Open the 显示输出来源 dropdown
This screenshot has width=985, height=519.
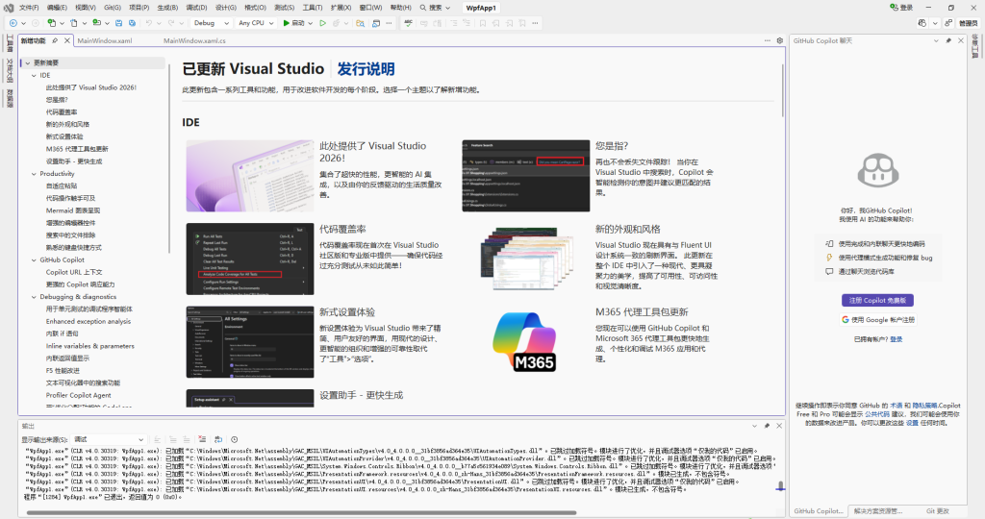pyautogui.click(x=109, y=439)
